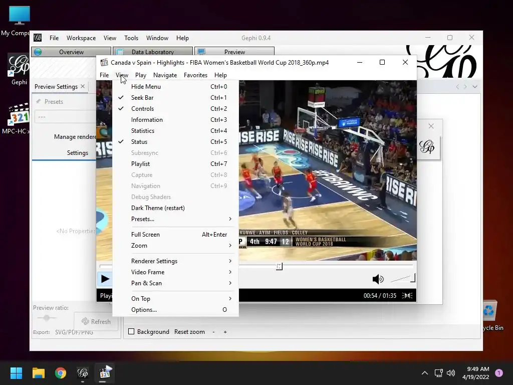This screenshot has height=385, width=513.
Task: Select Full Screen menu entry
Action: coord(175,235)
